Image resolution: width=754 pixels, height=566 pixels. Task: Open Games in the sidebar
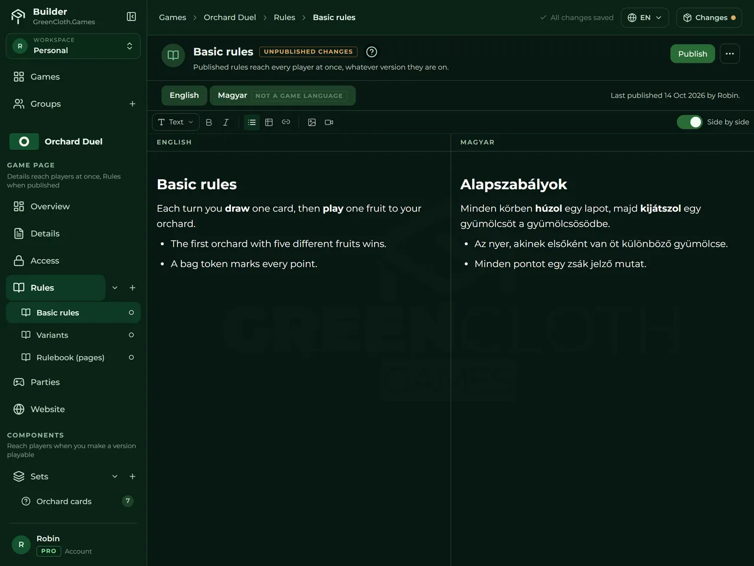73,77
